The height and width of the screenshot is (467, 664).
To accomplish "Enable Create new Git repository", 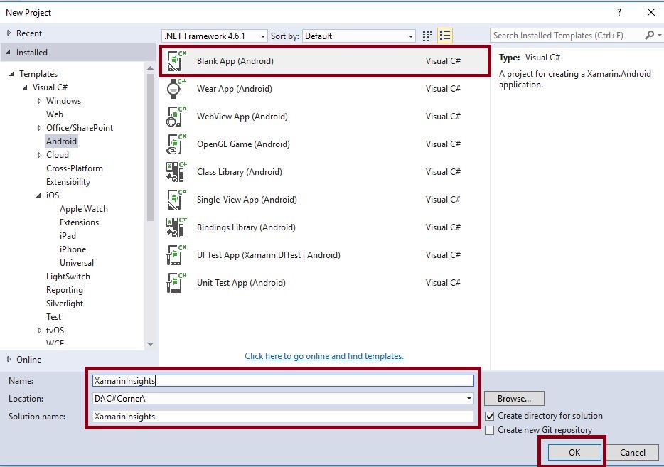I will (489, 429).
